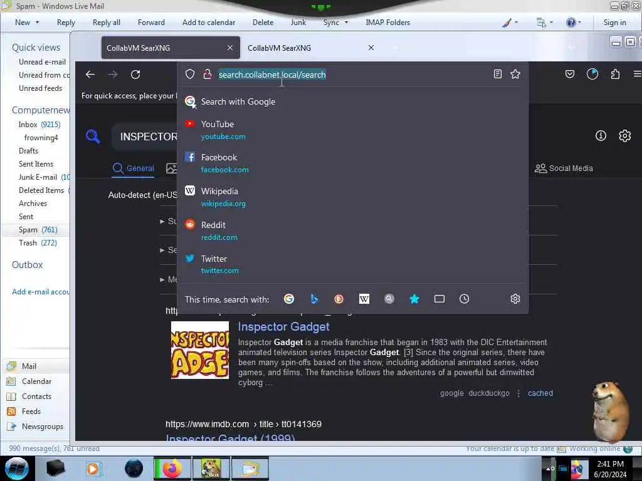The image size is (642, 481).
Task: Open the Twitter shortcut suggestion
Action: (x=352, y=264)
